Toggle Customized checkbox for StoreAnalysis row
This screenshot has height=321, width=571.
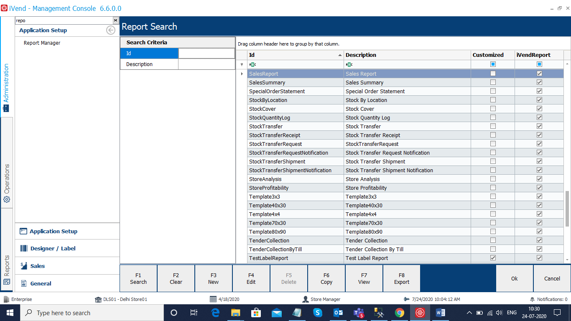tap(493, 179)
